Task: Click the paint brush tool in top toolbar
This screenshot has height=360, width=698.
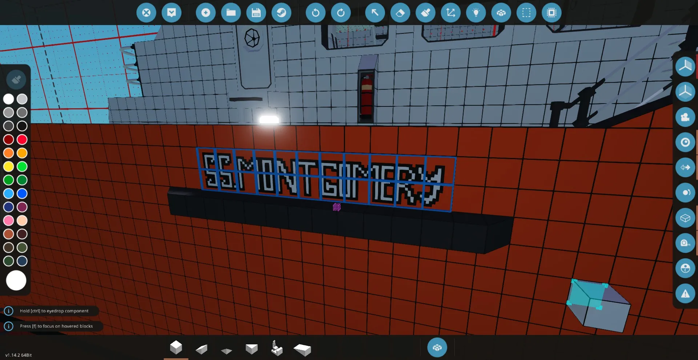Action: pos(425,13)
